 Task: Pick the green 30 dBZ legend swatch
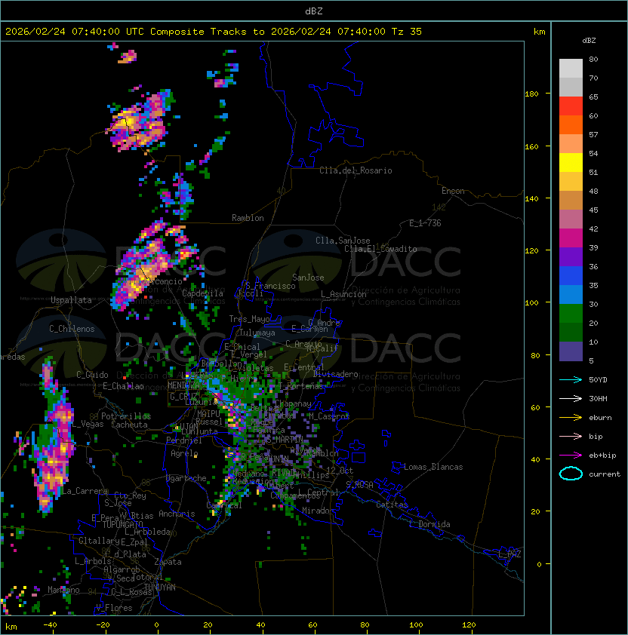(x=571, y=314)
